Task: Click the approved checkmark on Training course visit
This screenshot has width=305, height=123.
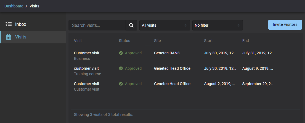Action: (x=121, y=68)
